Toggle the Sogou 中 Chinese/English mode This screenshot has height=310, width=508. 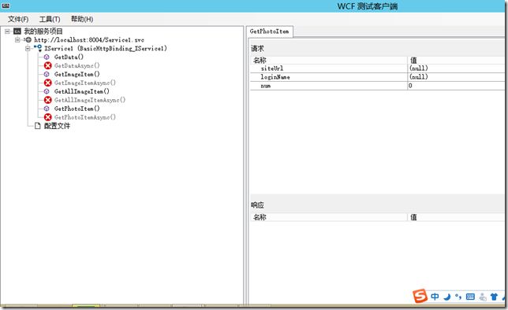(x=435, y=297)
